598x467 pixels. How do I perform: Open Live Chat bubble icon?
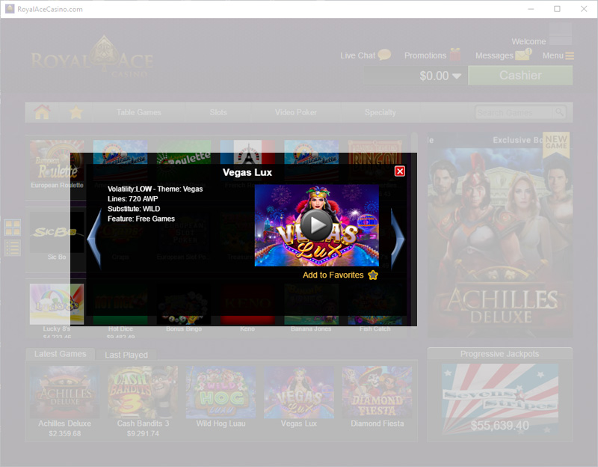coord(384,55)
